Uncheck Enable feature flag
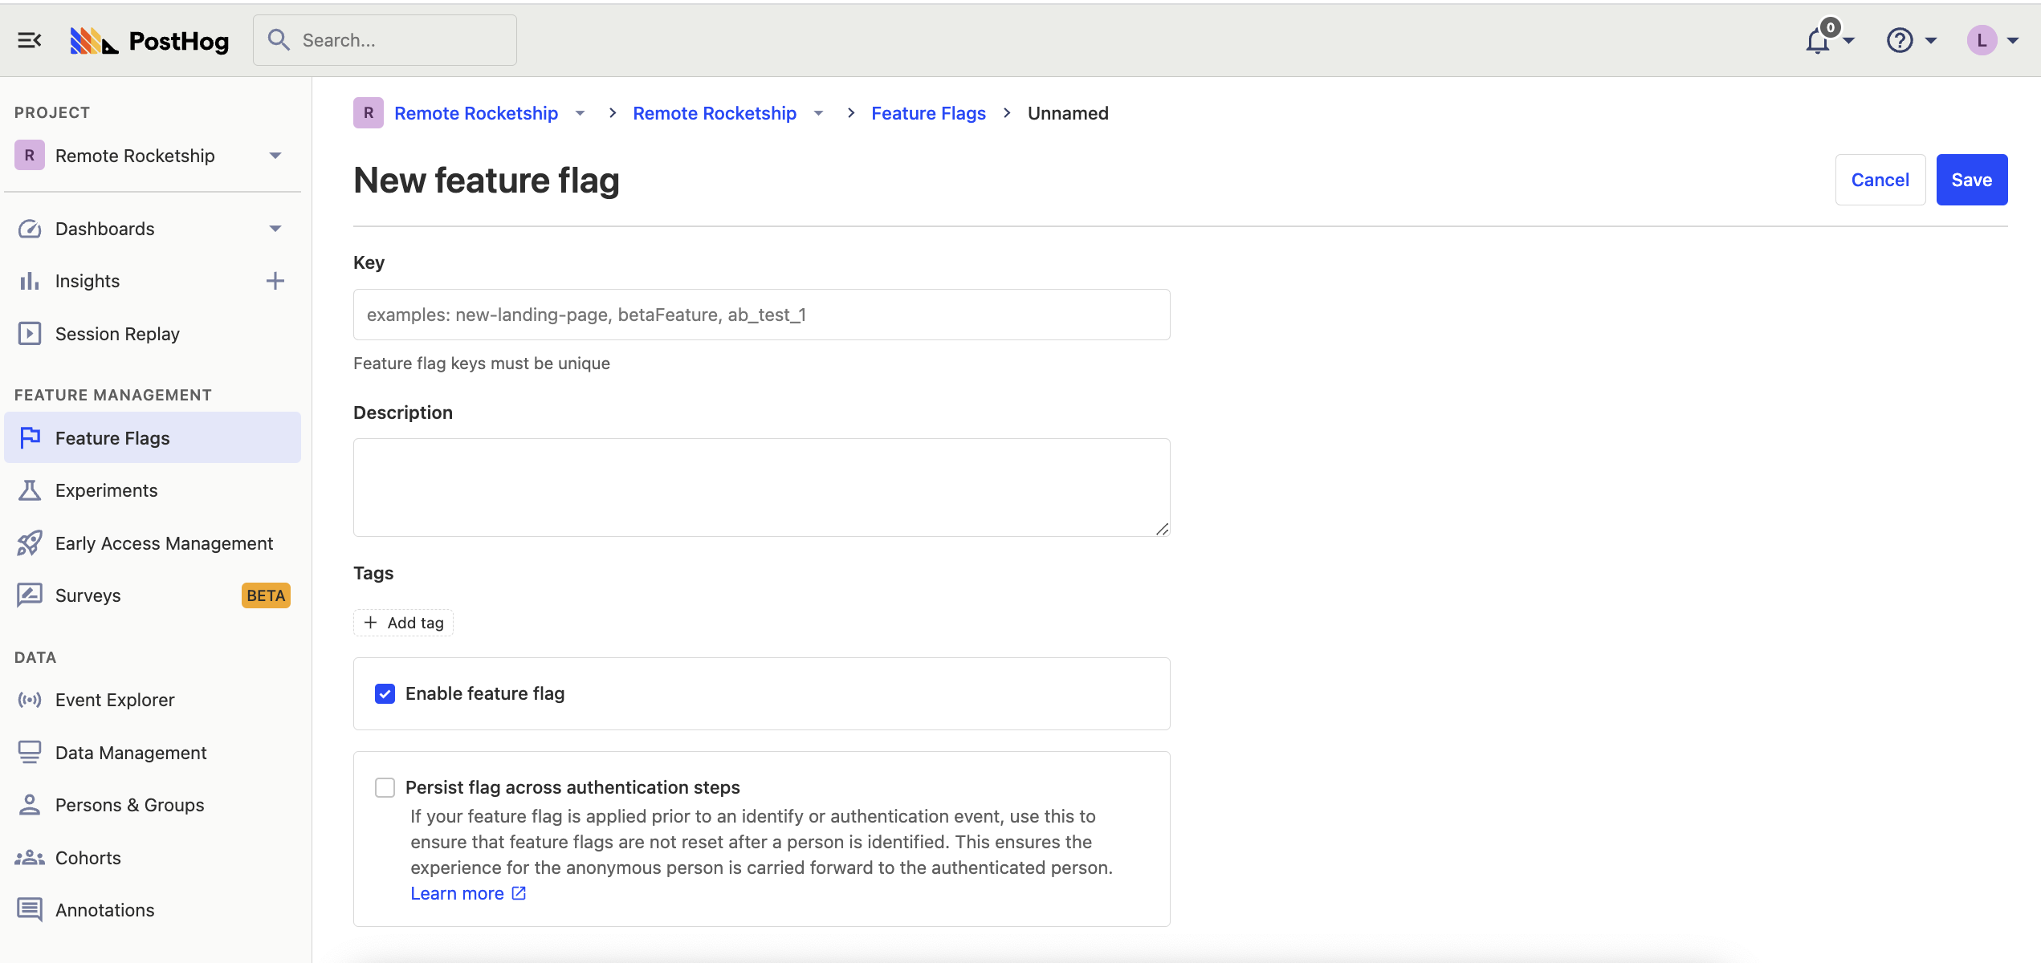Viewport: 2041px width, 963px height. (385, 693)
